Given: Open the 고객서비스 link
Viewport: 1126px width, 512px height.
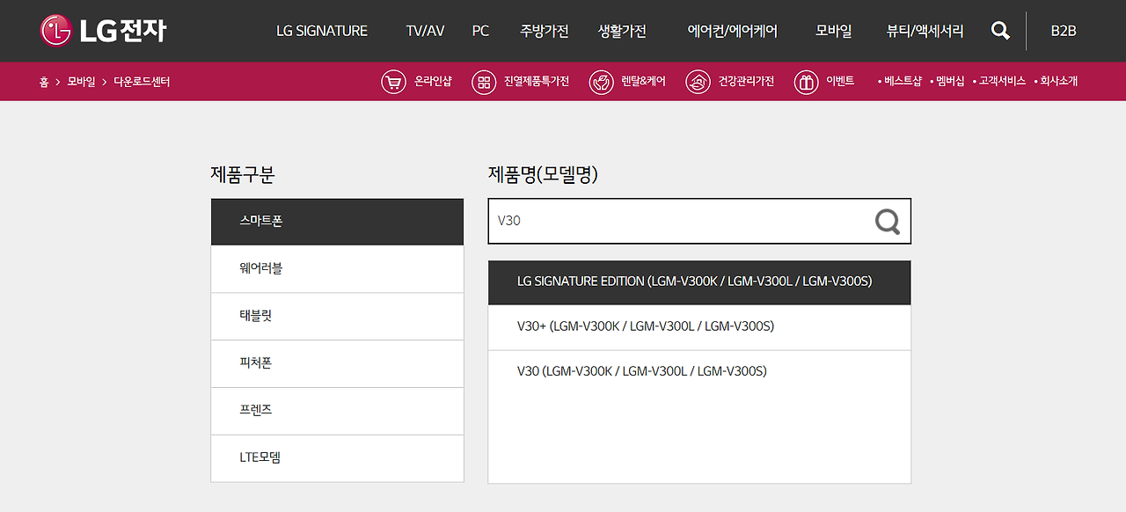Looking at the screenshot, I should coord(1002,81).
